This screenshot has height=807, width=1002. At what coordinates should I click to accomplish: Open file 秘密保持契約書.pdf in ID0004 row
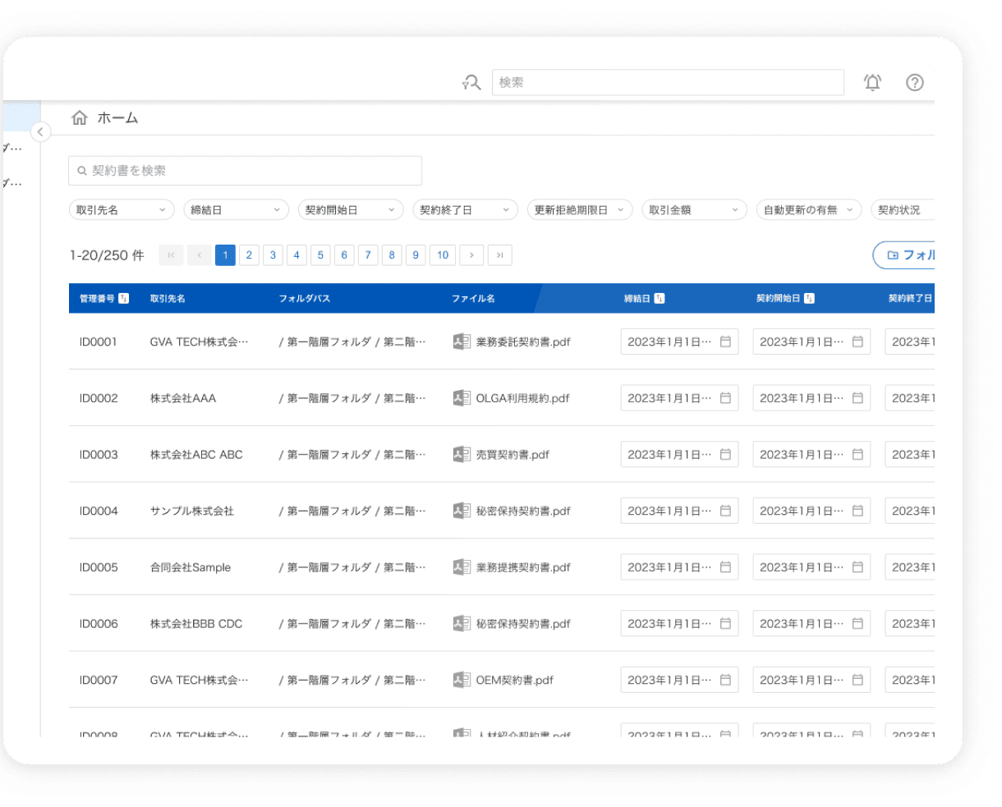coord(523,511)
